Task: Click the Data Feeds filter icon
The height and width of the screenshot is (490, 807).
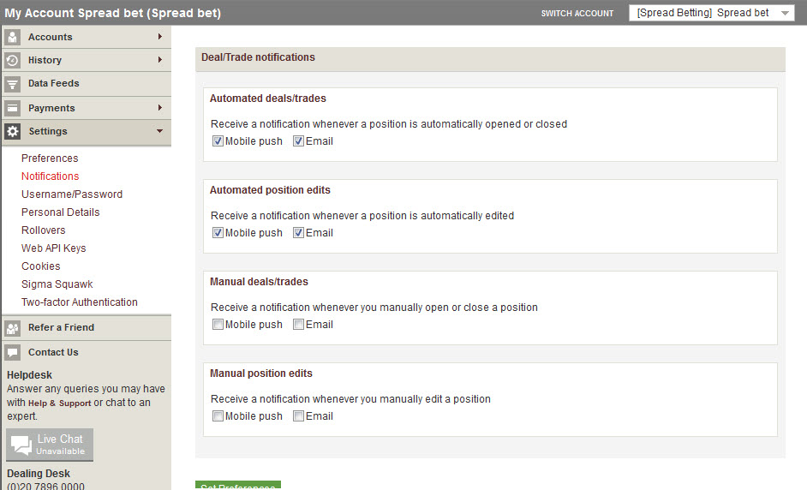Action: click(x=12, y=84)
